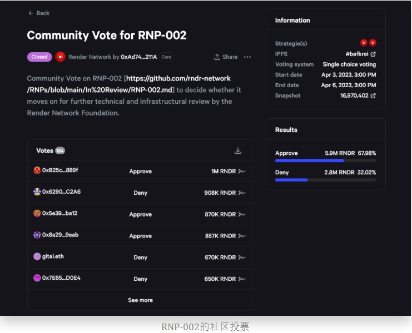Viewport: 412px width, 333px height.
Task: Open the #bafkrei IPFS link
Action: pyautogui.click(x=360, y=54)
